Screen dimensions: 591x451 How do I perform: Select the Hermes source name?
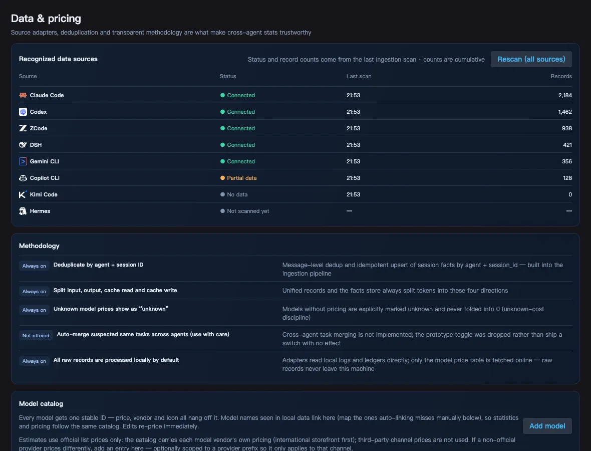point(40,211)
